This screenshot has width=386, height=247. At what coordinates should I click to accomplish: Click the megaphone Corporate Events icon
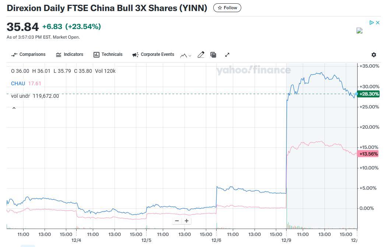click(135, 55)
